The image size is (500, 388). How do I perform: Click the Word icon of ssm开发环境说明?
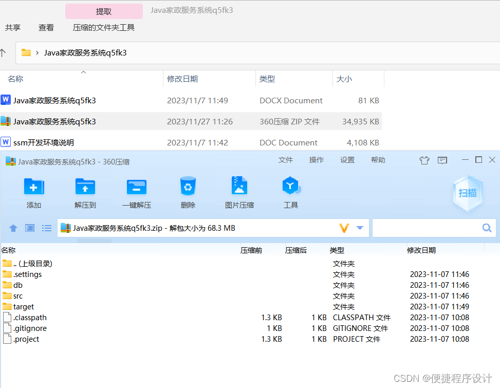coord(6,142)
